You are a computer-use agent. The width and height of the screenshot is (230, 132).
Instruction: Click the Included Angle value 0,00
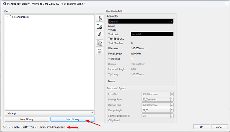click(x=133, y=69)
